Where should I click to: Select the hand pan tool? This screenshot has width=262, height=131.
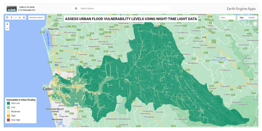pos(8,17)
